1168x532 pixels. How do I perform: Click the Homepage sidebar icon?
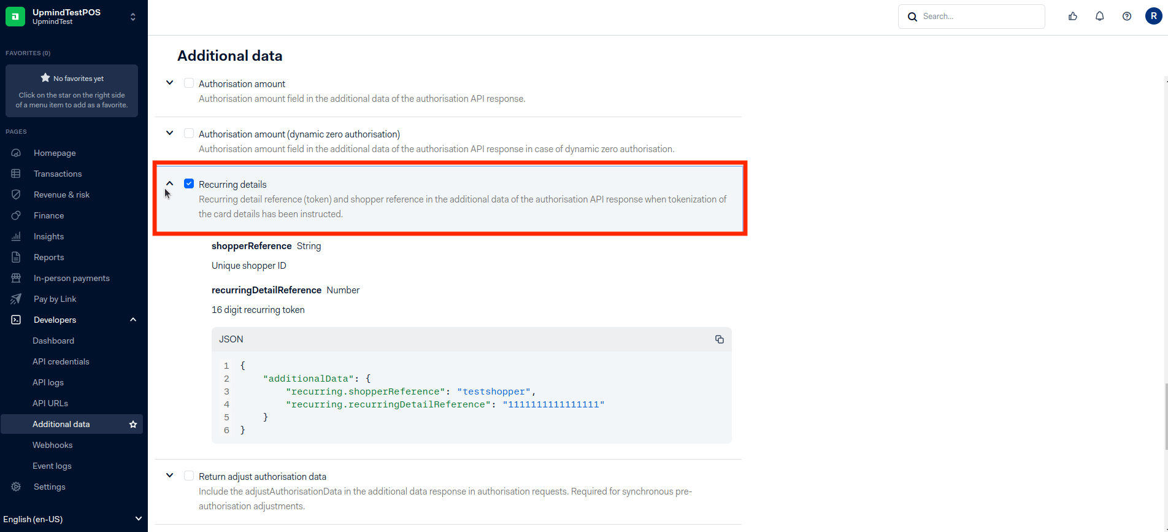(17, 153)
